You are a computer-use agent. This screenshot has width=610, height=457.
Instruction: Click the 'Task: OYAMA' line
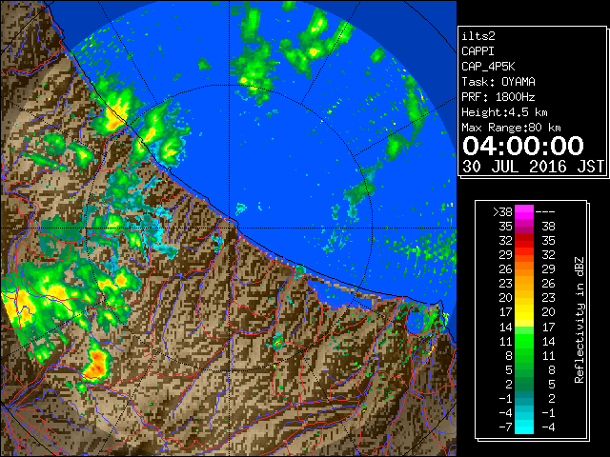[498, 82]
